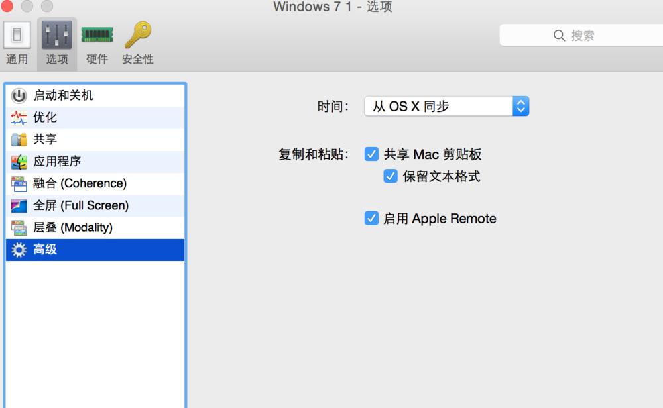Select the 选项 sliders toolbar icon
Image resolution: width=663 pixels, height=408 pixels.
coord(56,34)
